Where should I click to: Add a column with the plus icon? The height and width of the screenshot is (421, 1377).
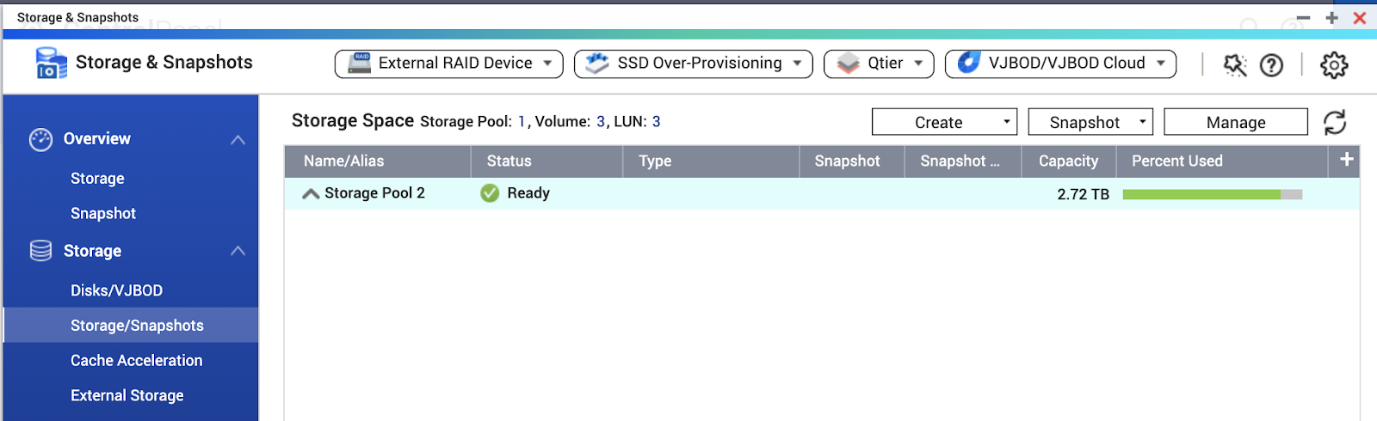coord(1347,160)
